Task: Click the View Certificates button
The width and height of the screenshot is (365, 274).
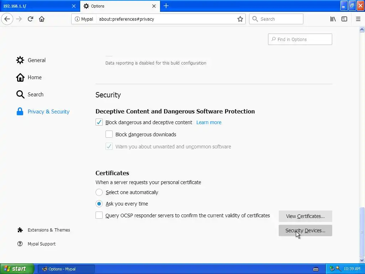Action: click(305, 216)
